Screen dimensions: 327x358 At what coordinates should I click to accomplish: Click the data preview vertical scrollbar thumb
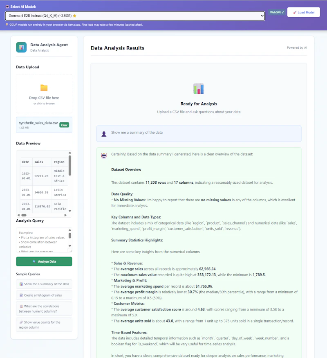(70, 165)
